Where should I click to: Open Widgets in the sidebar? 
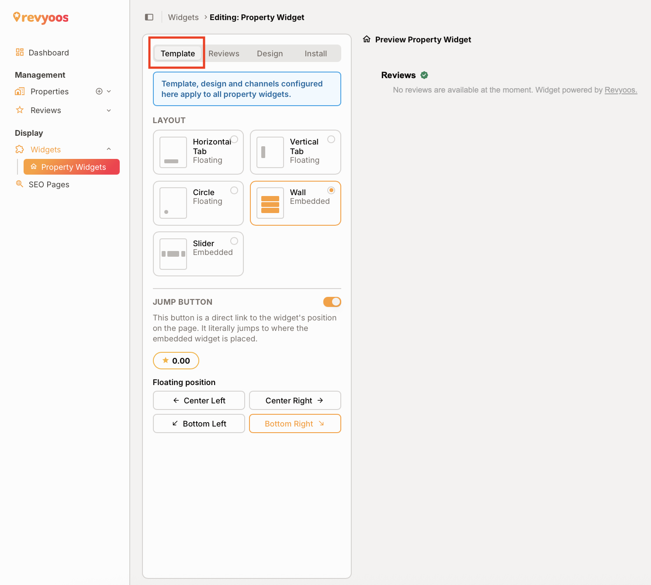coord(45,149)
